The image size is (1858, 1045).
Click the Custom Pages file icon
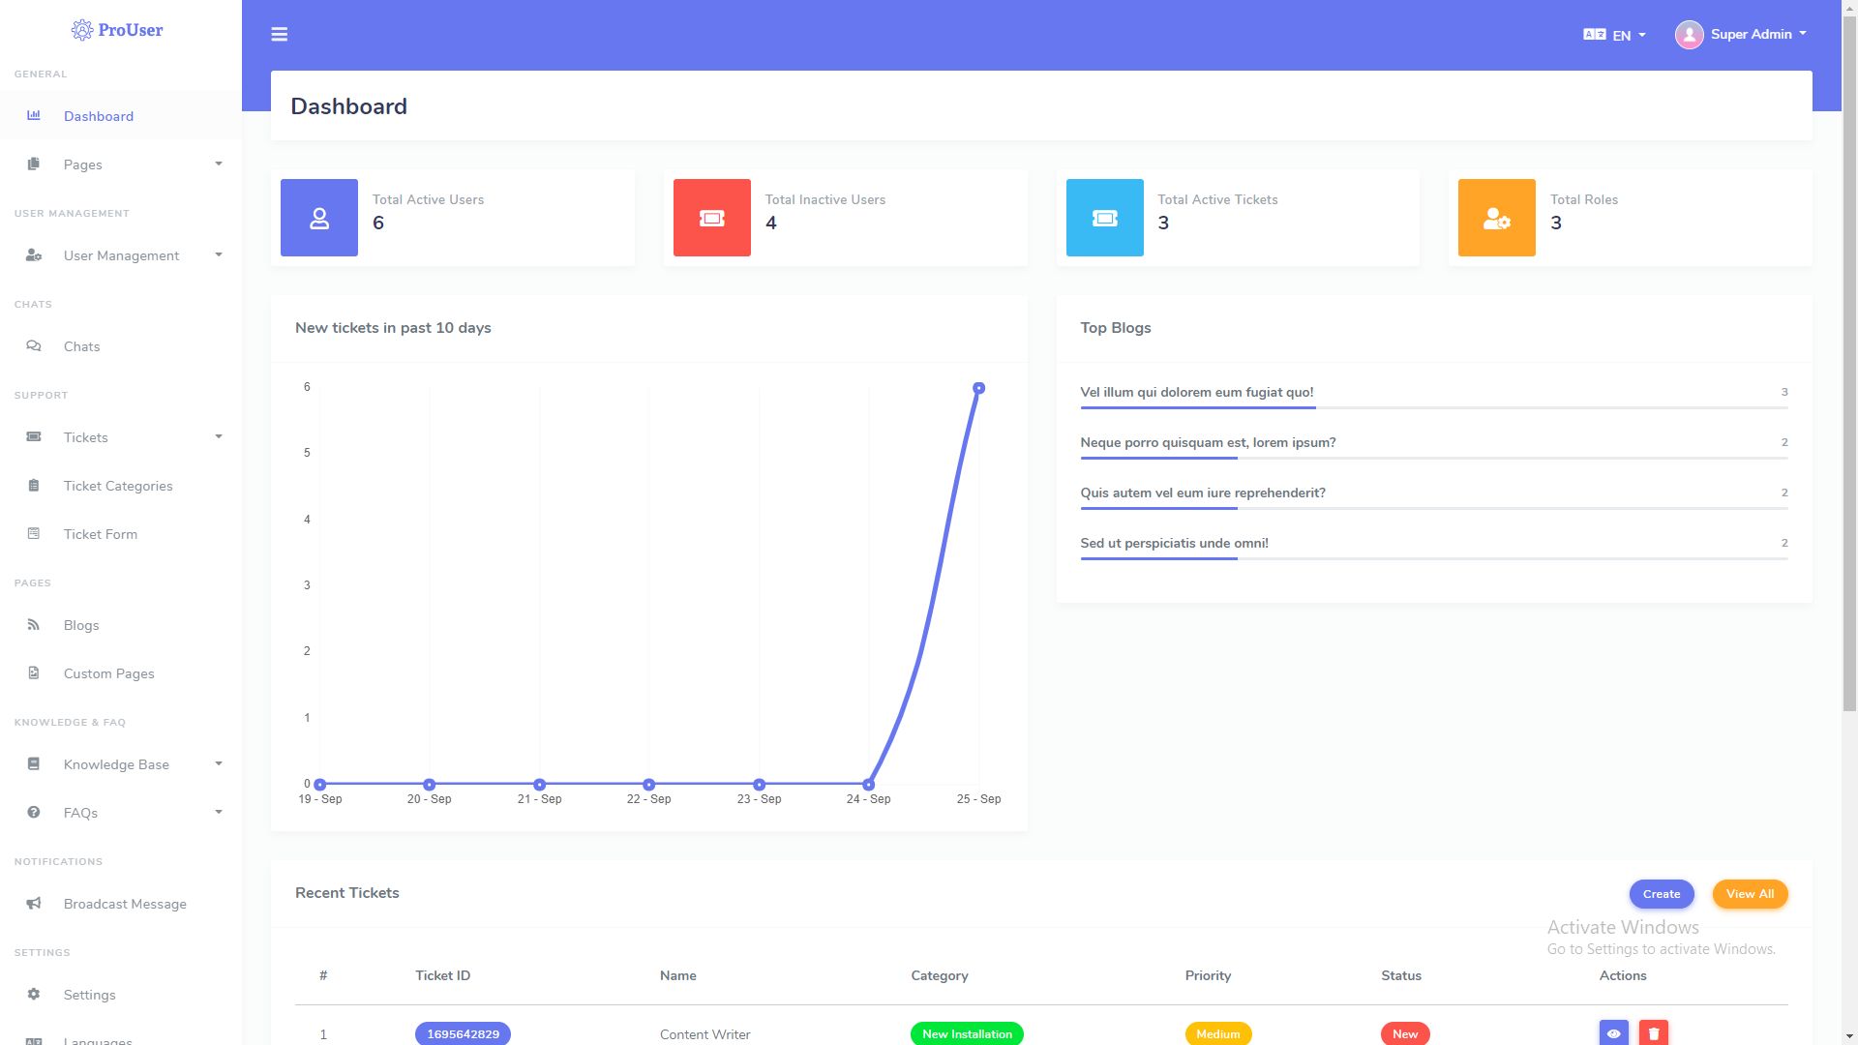coord(34,672)
